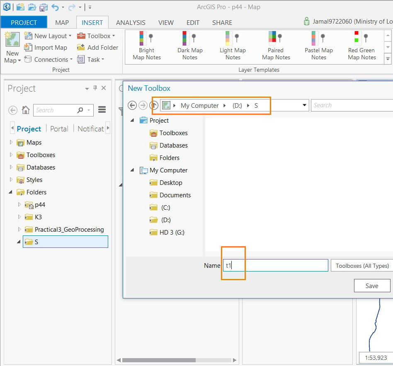
Task: Choose Light Map Notes layer template
Action: click(x=233, y=46)
